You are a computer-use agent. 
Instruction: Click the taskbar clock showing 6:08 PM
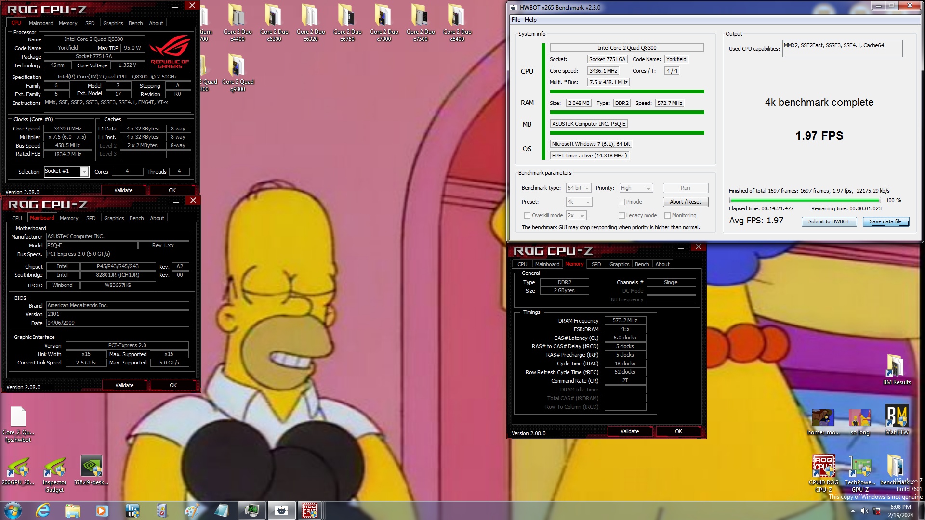coord(900,511)
